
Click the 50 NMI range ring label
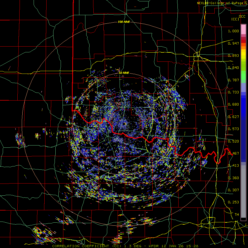tap(124, 73)
